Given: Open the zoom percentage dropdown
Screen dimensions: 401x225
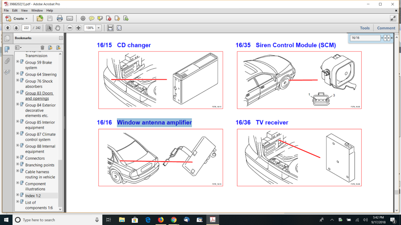Looking at the screenshot, I should (99, 28).
